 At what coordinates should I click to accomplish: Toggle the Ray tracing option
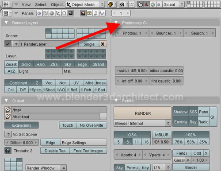[x=193, y=122]
